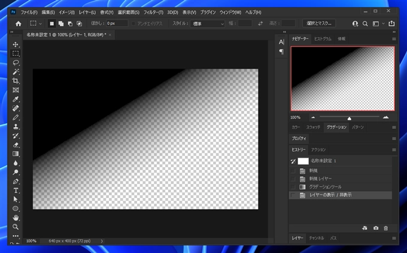
Task: Switch to the チャンネル tab
Action: (317, 238)
